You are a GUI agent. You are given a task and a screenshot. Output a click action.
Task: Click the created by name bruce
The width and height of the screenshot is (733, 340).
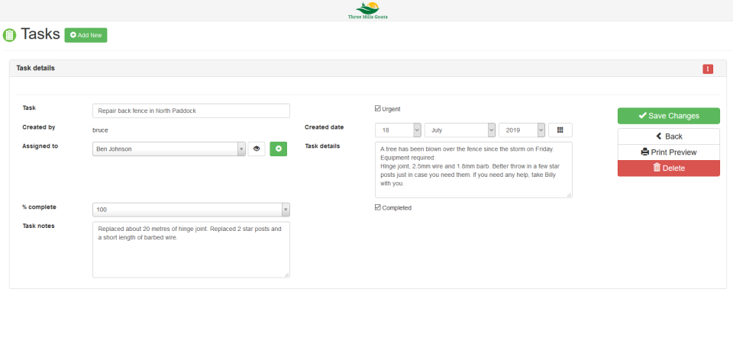point(100,130)
